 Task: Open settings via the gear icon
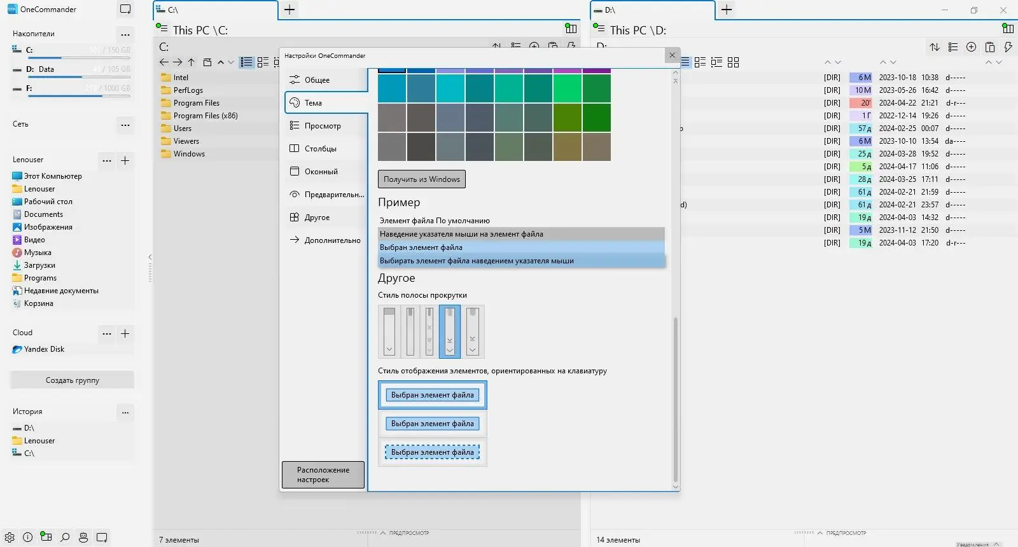tap(10, 537)
